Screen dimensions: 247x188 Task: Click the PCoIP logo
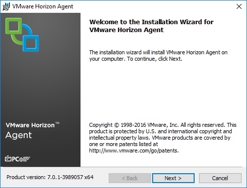pyautogui.click(x=17, y=159)
